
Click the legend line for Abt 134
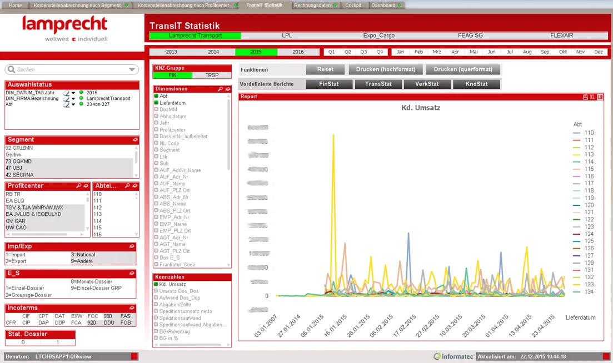click(577, 291)
